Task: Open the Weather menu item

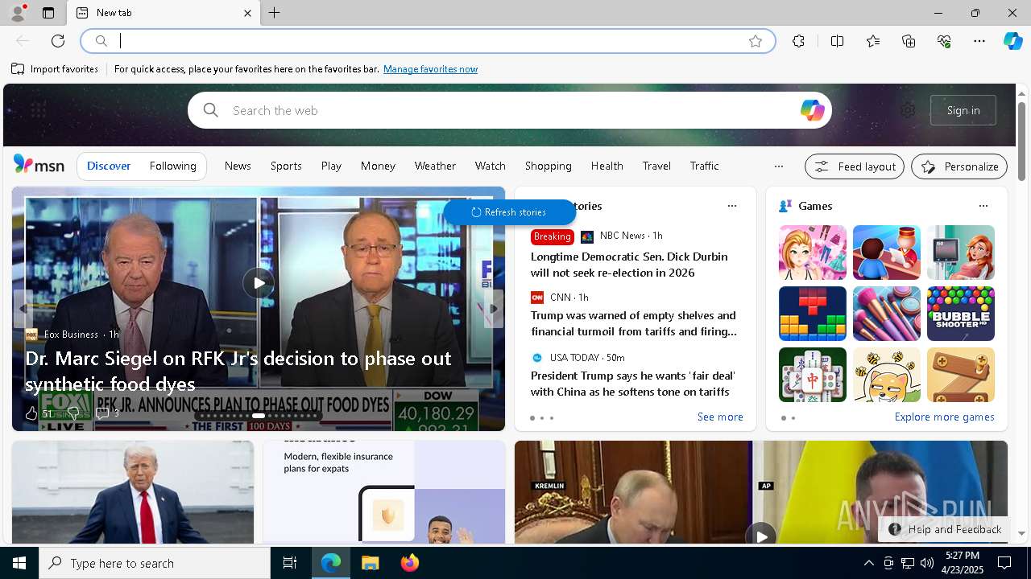Action: (435, 166)
